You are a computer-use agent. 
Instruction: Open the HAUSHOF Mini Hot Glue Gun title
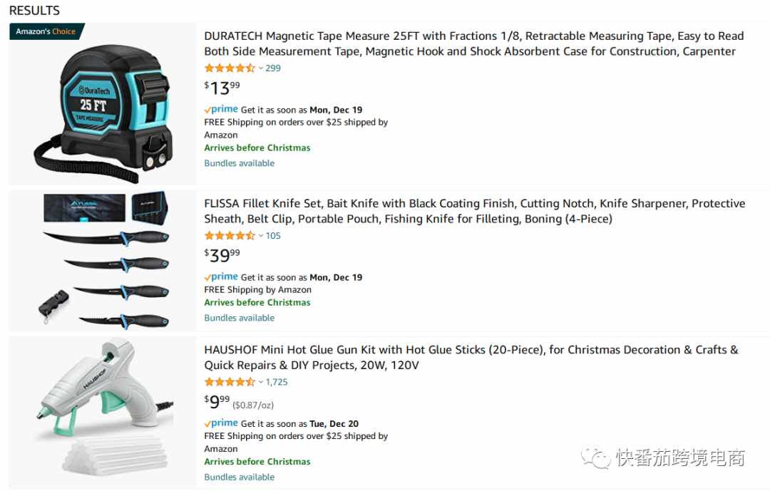(x=471, y=358)
